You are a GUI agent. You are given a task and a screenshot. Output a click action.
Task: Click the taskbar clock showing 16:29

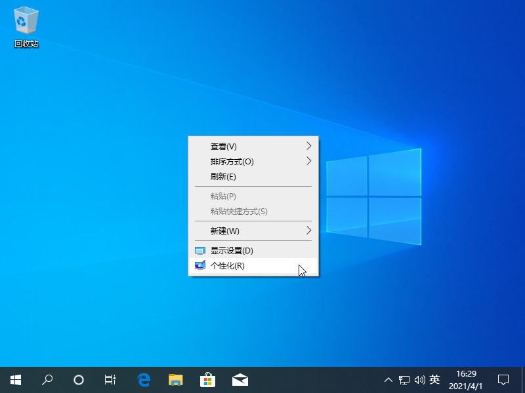466,379
